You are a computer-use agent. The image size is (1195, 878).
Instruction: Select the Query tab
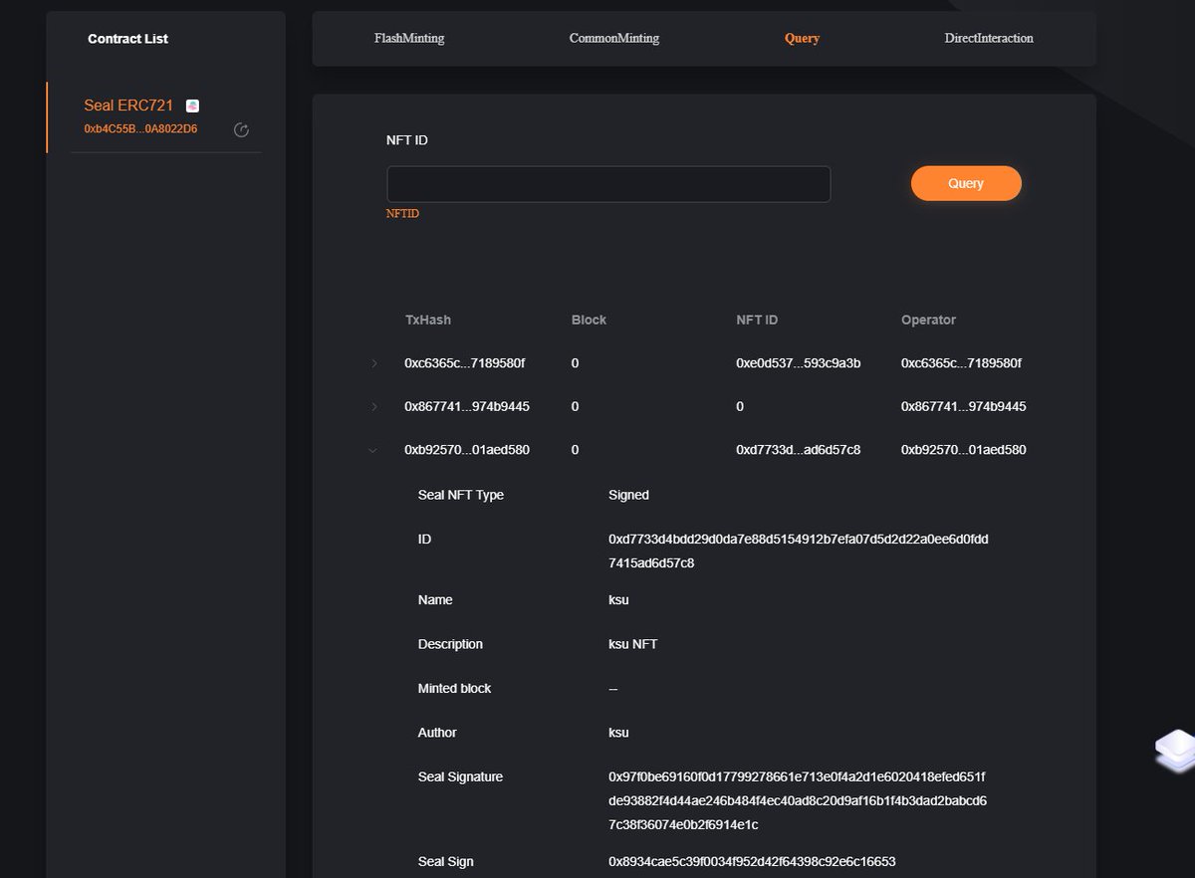[x=802, y=39]
